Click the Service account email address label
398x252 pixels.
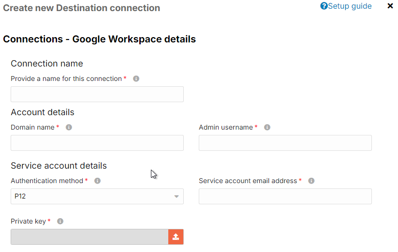(248, 181)
